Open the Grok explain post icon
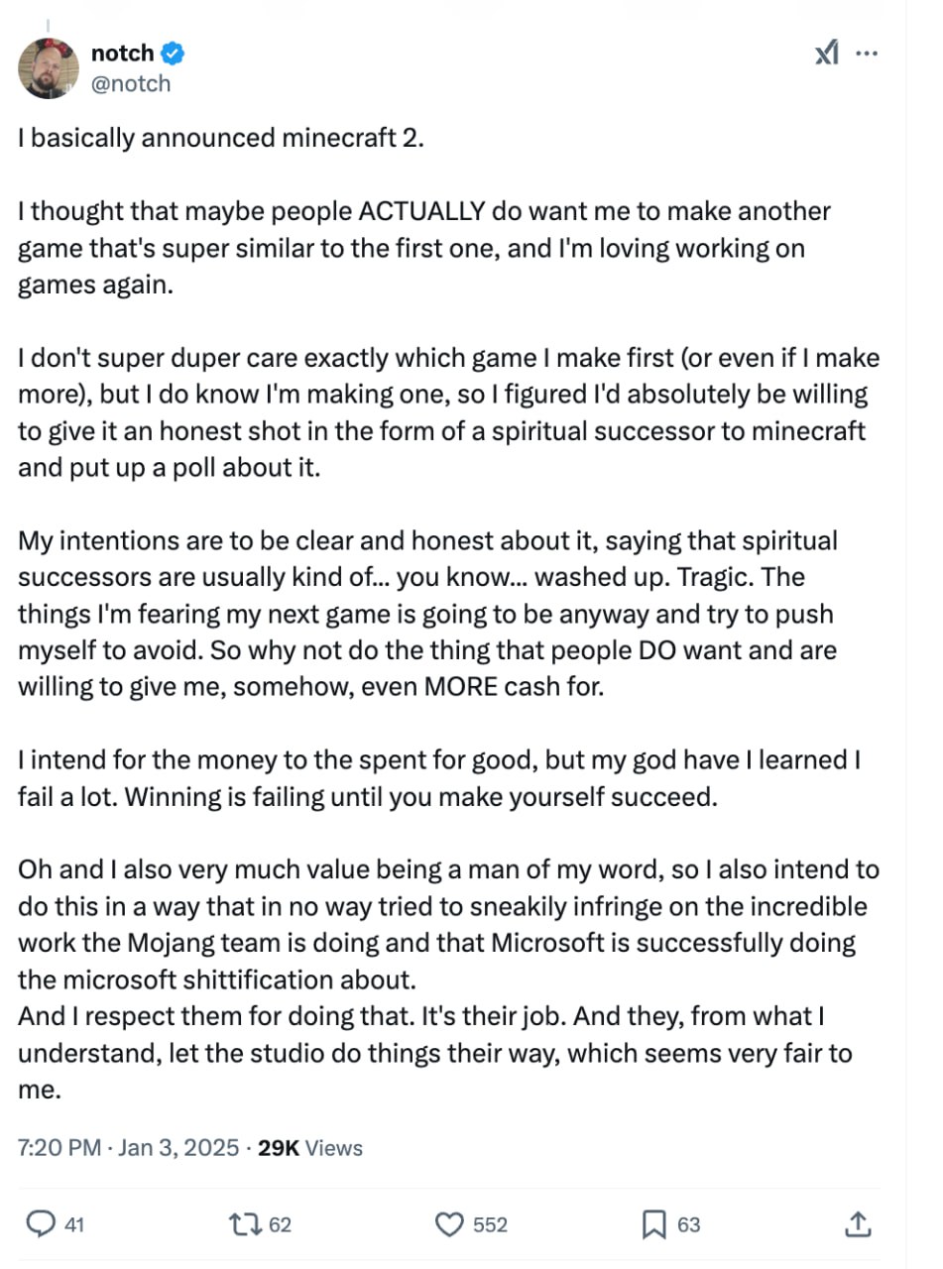The image size is (943, 1269). (x=828, y=53)
